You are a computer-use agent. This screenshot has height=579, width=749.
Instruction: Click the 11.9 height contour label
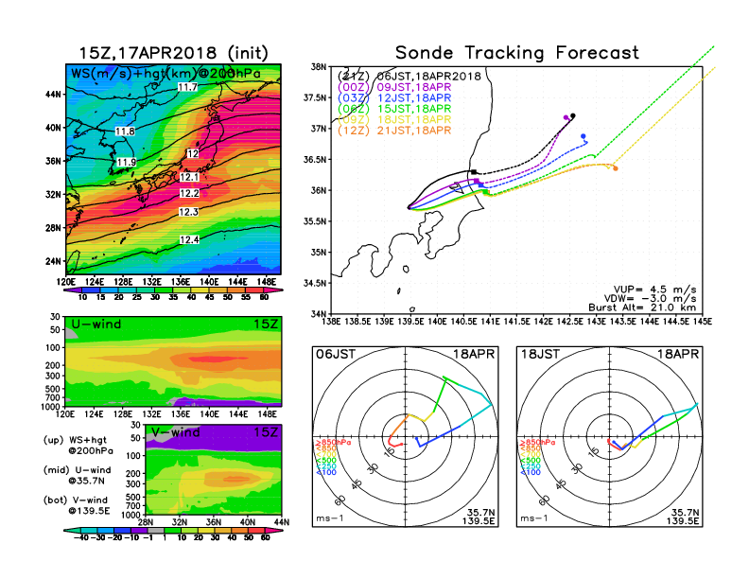click(127, 162)
